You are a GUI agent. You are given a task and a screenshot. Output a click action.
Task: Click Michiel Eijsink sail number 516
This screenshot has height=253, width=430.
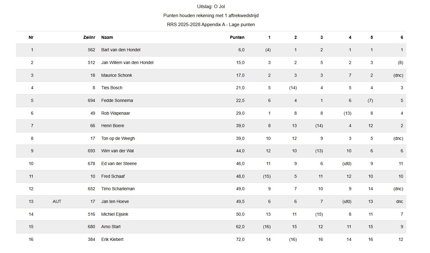(x=91, y=214)
